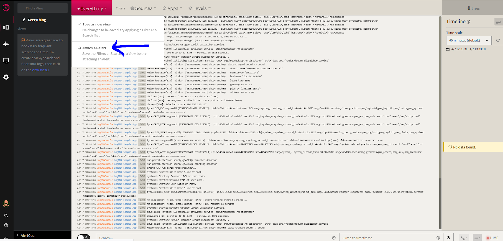Screen dimensions: 503x241
Task: Open the monitor screen icon in sidebar
Action: pos(6,61)
